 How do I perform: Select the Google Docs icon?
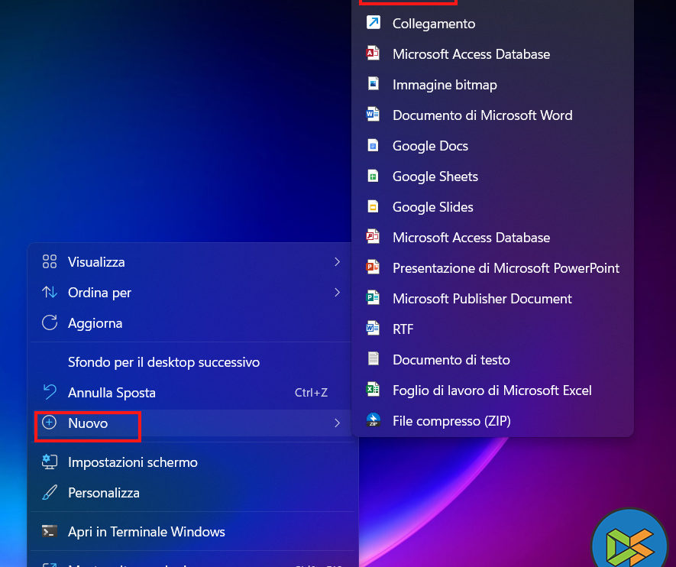[373, 145]
